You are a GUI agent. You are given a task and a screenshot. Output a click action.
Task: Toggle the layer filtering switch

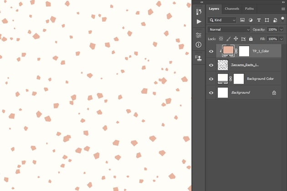click(x=282, y=20)
